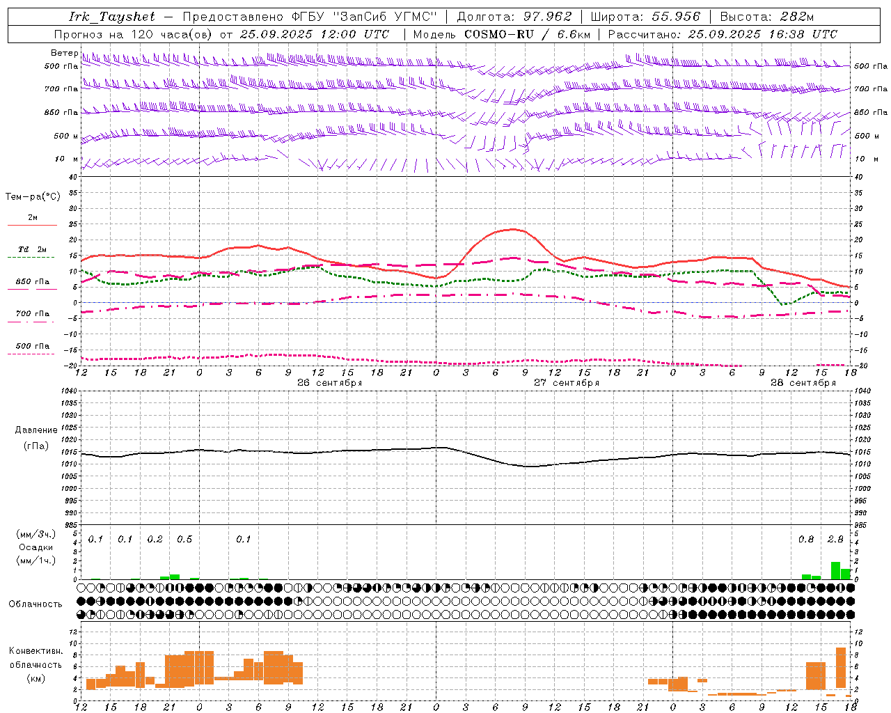This screenshot has width=891, height=713.
Task: Click the Конвективн. convective cloud label
Action: [36, 651]
